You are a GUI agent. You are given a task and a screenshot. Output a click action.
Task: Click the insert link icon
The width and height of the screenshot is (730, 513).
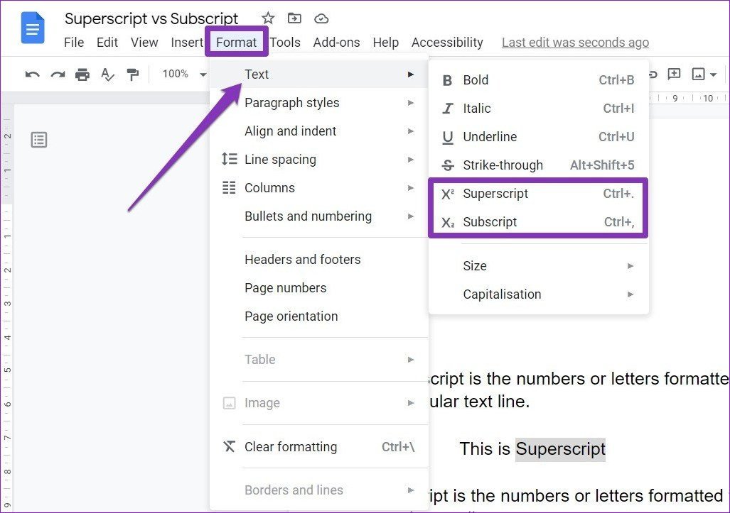(x=653, y=75)
